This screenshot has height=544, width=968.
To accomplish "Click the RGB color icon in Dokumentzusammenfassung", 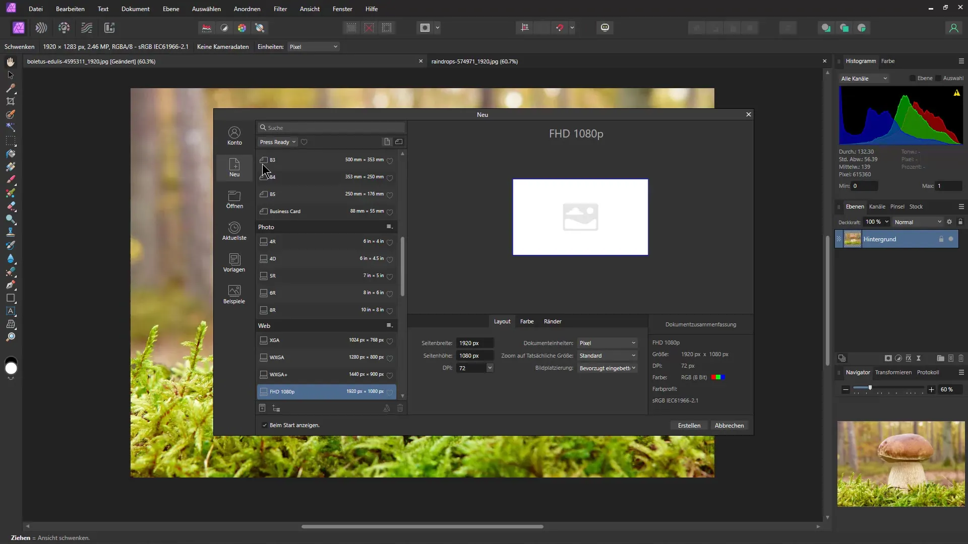I will click(718, 377).
